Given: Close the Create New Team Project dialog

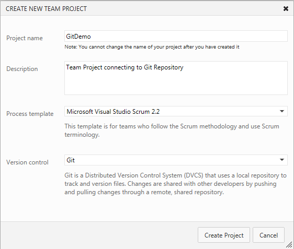Looking at the screenshot, I should coord(286,8).
